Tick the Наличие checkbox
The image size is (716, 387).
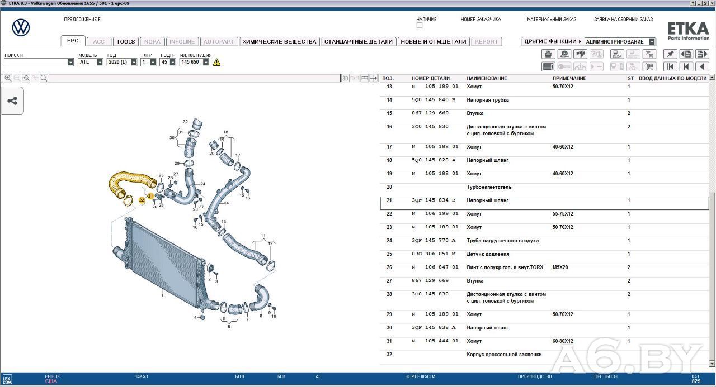click(x=420, y=25)
